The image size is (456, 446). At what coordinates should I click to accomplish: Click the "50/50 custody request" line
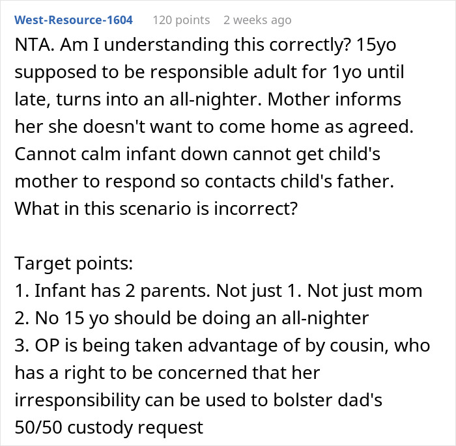point(108,427)
